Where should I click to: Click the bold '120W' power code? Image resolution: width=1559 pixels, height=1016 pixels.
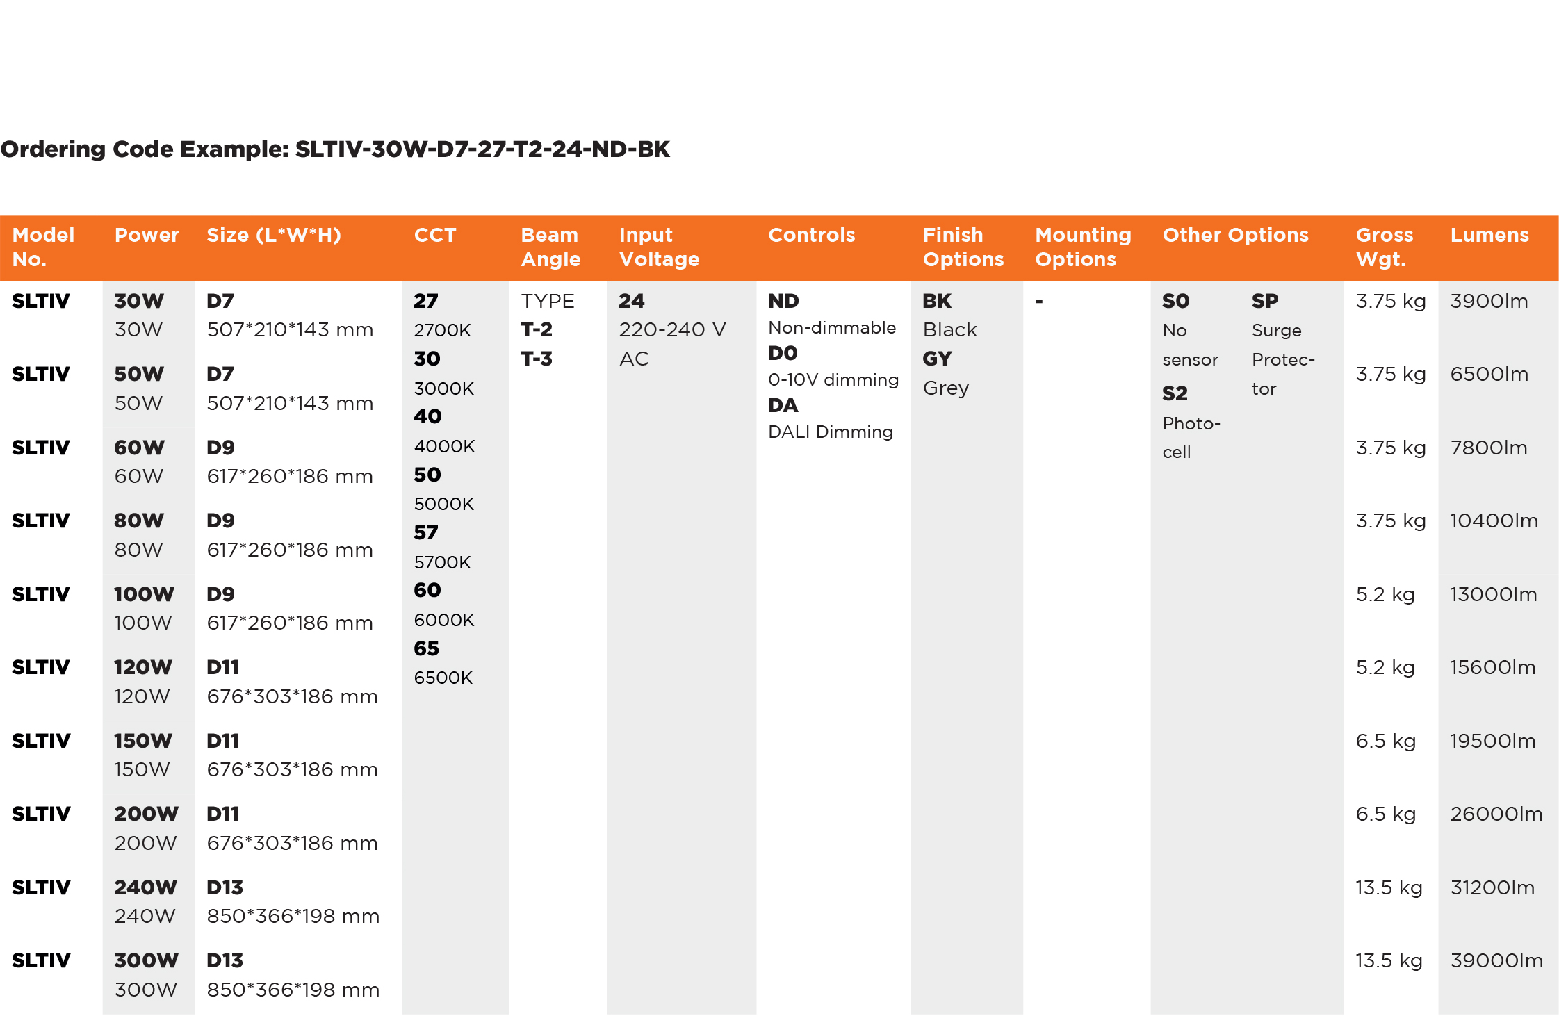(142, 667)
